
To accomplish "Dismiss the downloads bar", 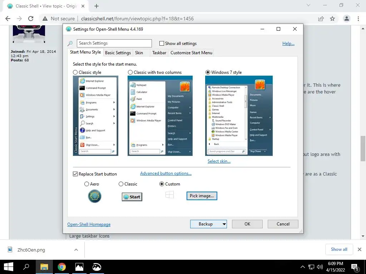I will [x=360, y=249].
